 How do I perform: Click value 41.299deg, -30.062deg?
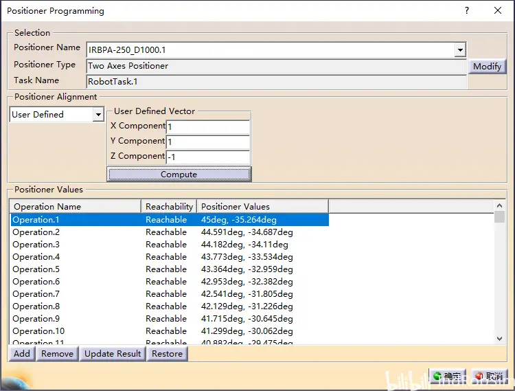point(247,331)
